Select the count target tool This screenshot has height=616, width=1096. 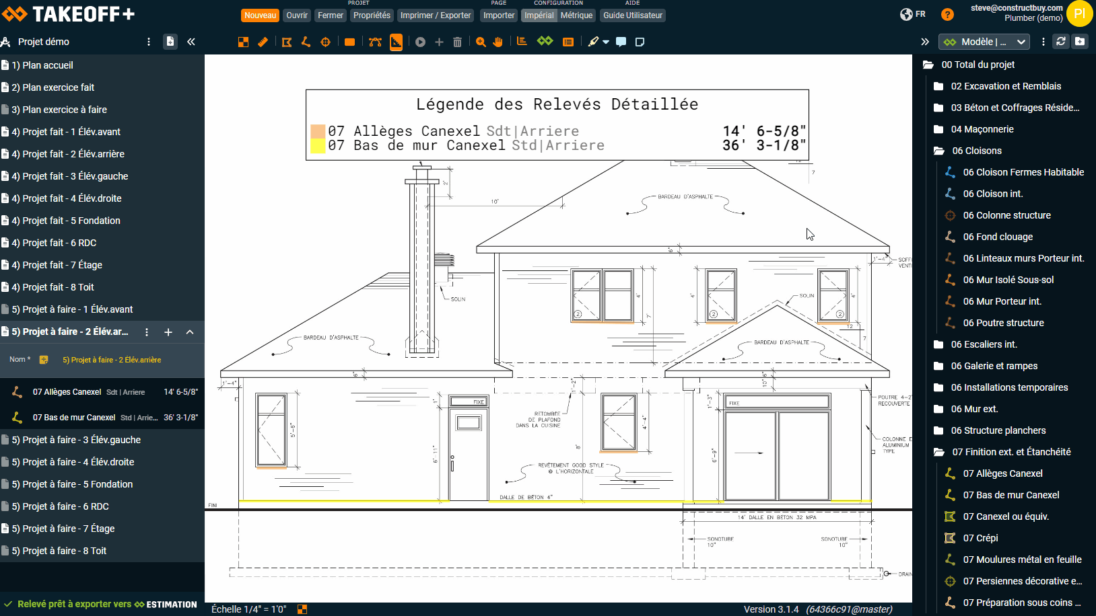tap(325, 42)
